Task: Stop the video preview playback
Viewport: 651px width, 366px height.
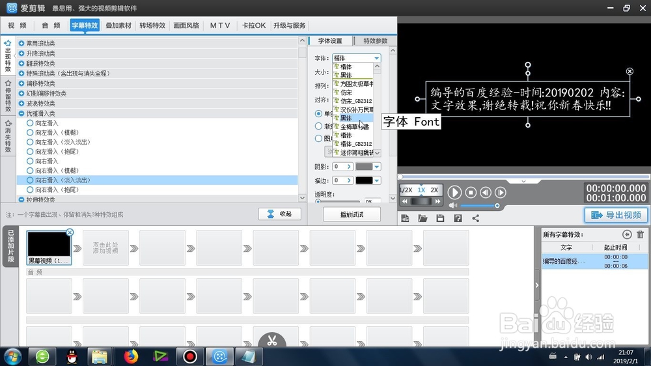Action: (471, 192)
